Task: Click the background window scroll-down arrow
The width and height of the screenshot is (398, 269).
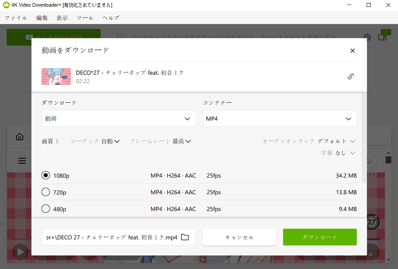Action: pos(389,260)
